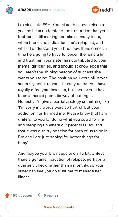The image size is (118, 217).
Task: Select the reddit wordmark text
Action: point(106,10)
